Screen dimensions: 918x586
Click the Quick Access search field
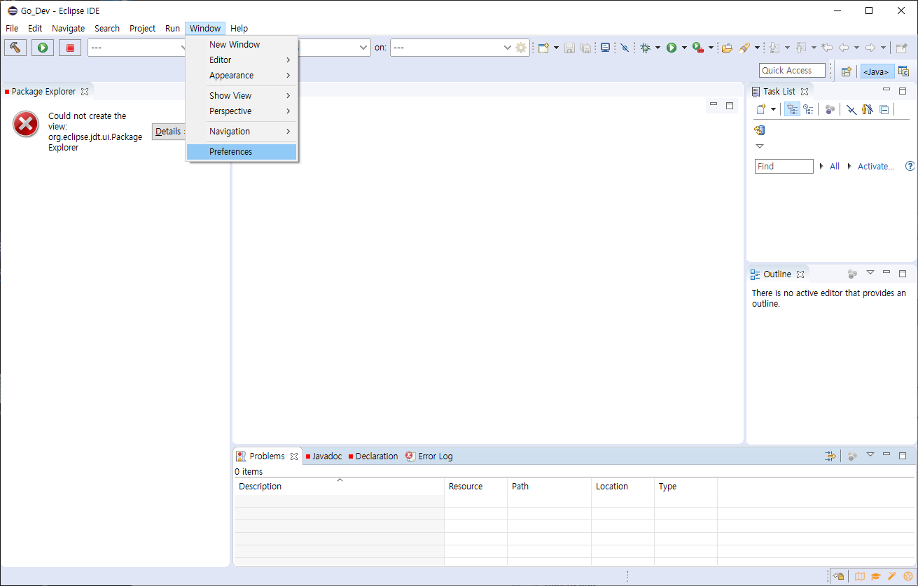coord(792,71)
